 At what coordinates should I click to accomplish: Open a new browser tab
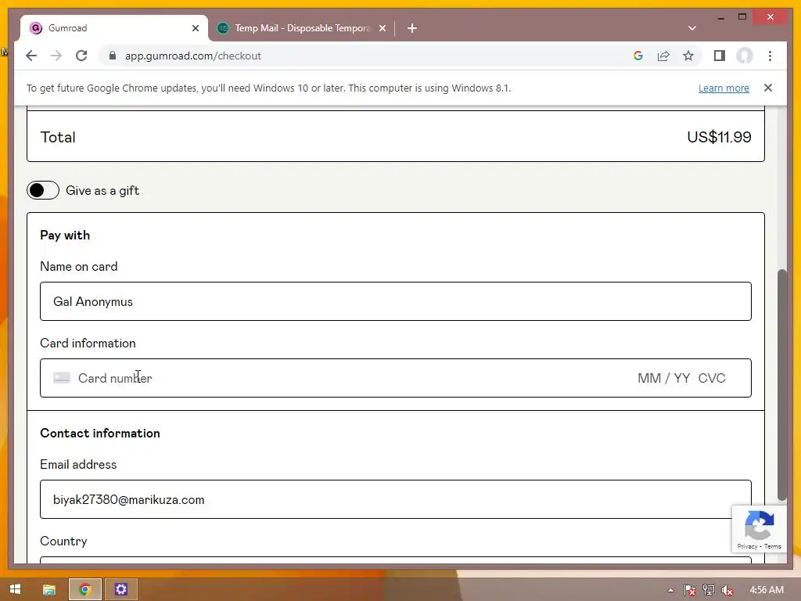412,28
